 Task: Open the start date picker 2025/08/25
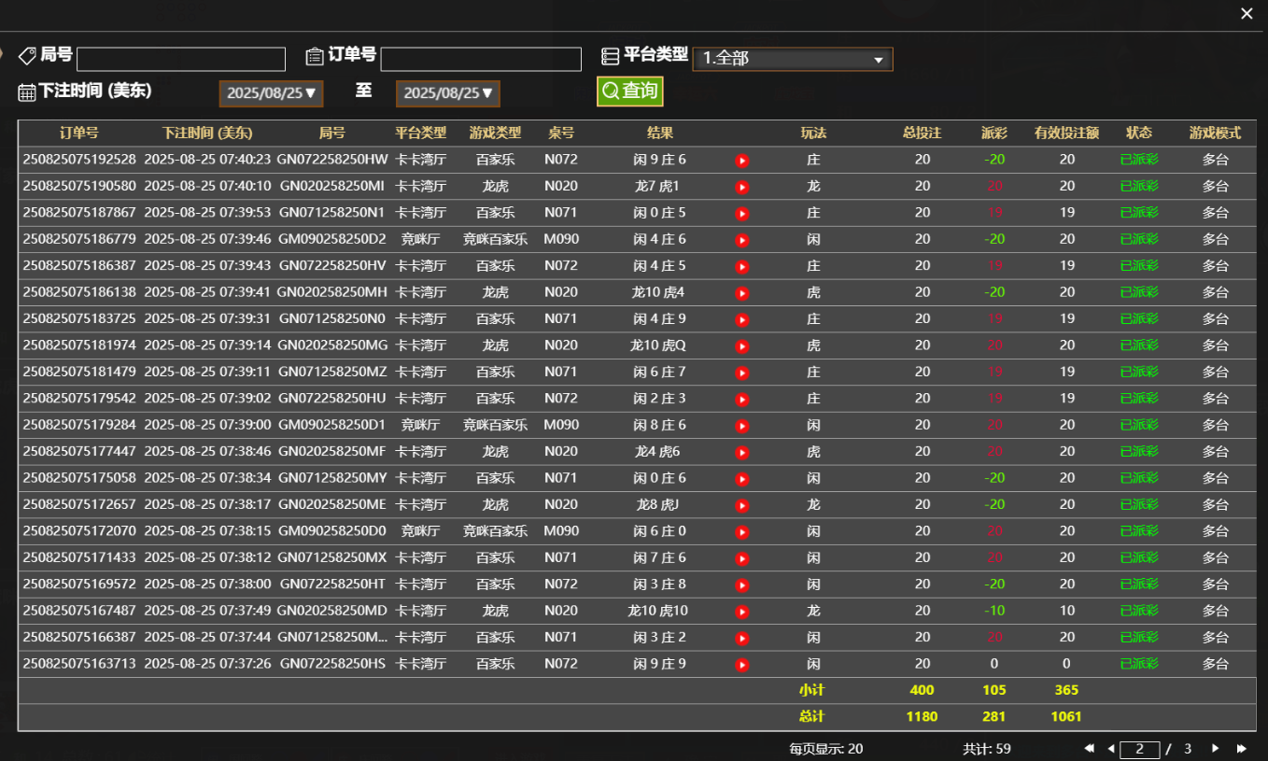point(271,93)
